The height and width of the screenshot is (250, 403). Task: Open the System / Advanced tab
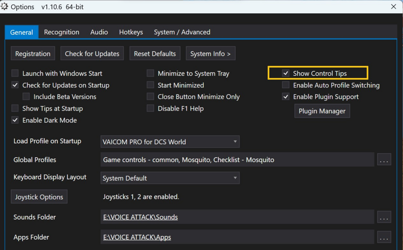[182, 32]
